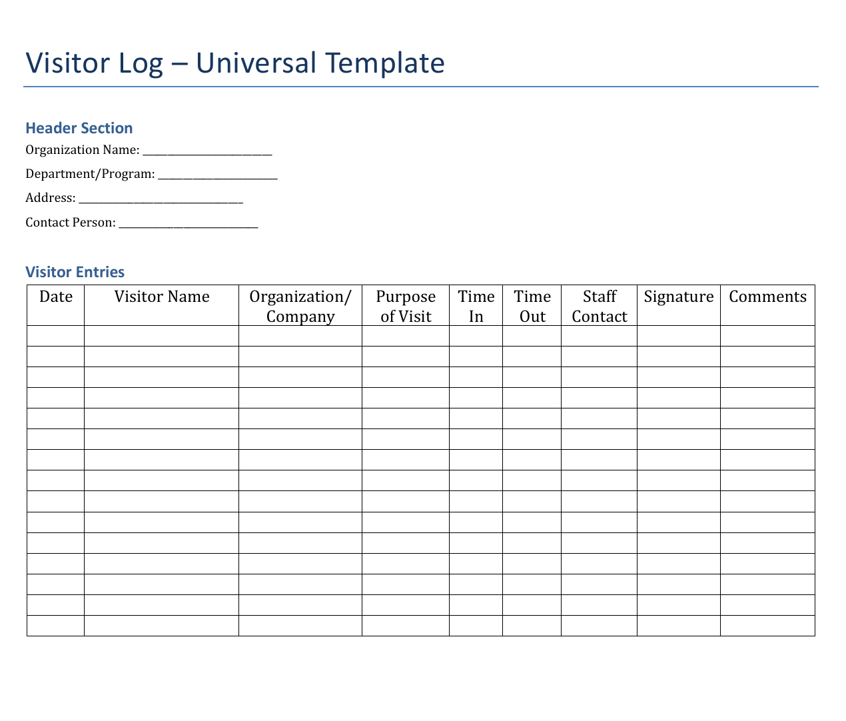Image resolution: width=846 pixels, height=721 pixels.
Task: Click the Contact Person blank line
Action: [x=188, y=223]
